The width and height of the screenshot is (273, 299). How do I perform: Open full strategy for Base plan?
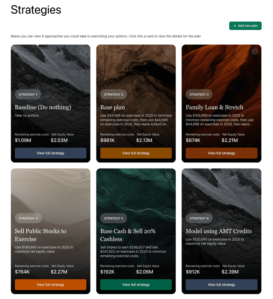pos(136,153)
